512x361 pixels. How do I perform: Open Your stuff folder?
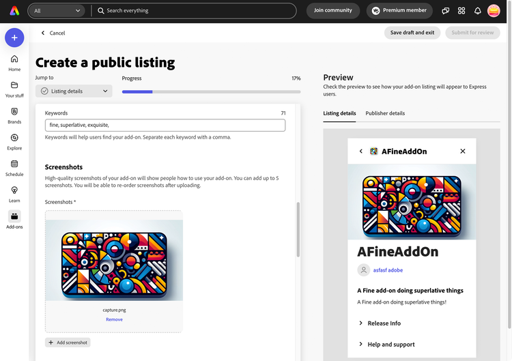coord(14,89)
